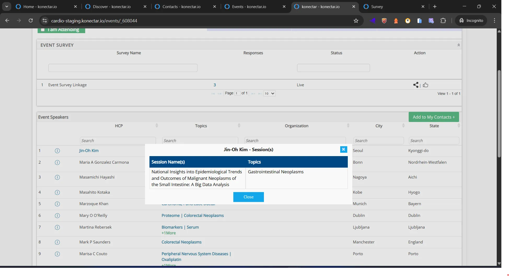Image resolution: width=509 pixels, height=276 pixels.
Task: Sort speakers by City column arrows
Action: pos(403,126)
